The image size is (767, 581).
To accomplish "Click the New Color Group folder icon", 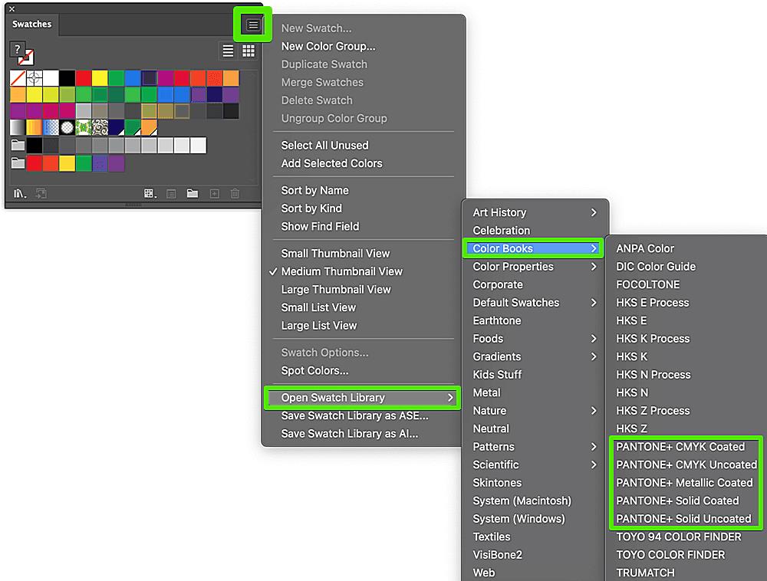I will click(193, 193).
